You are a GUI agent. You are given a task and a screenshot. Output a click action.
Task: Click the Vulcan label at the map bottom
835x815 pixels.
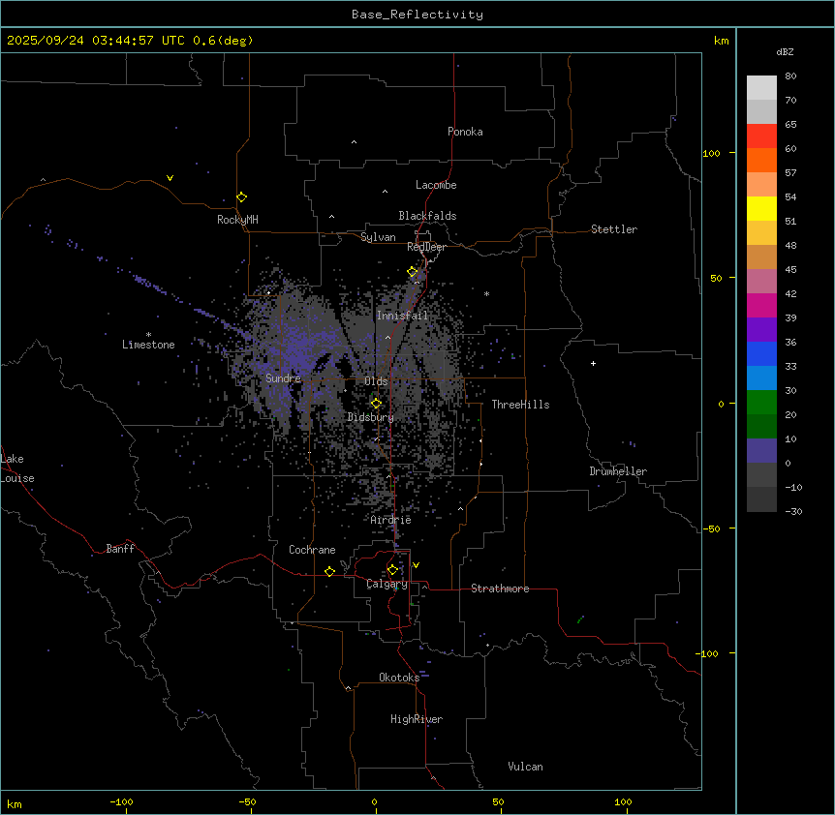tap(525, 767)
